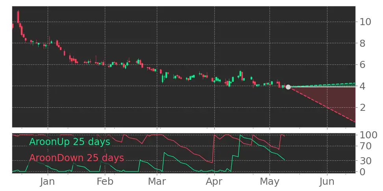383x191 pixels.
Task: Click the green dashed upward projection line
Action: pyautogui.click(x=322, y=85)
